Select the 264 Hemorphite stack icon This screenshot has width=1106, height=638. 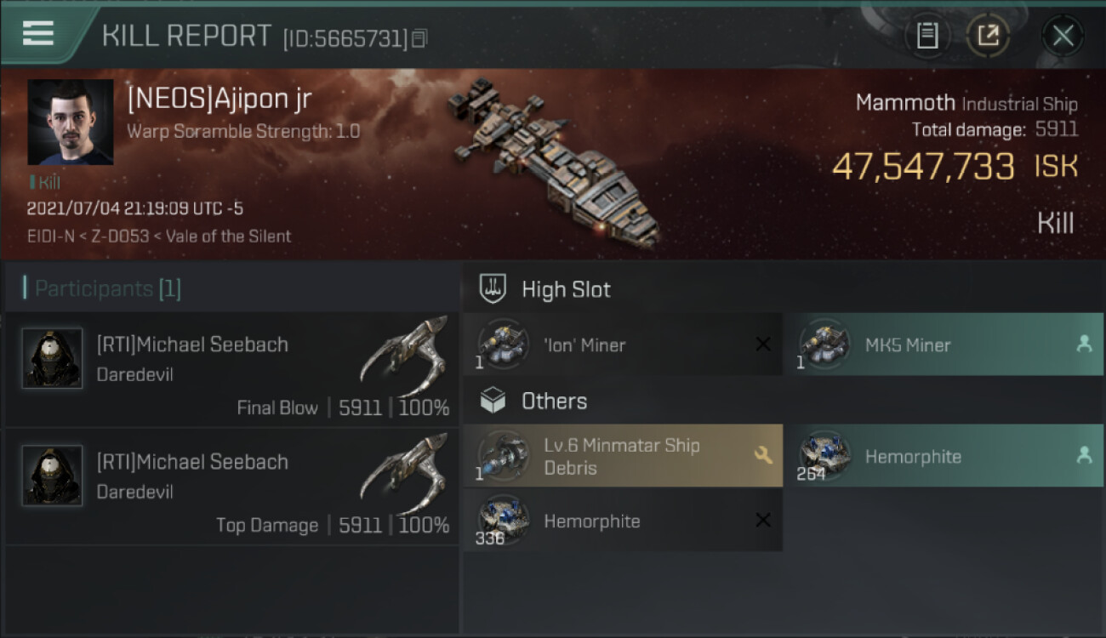[824, 456]
